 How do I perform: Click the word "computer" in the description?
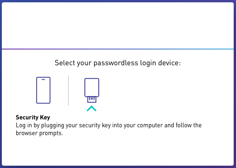150,125
